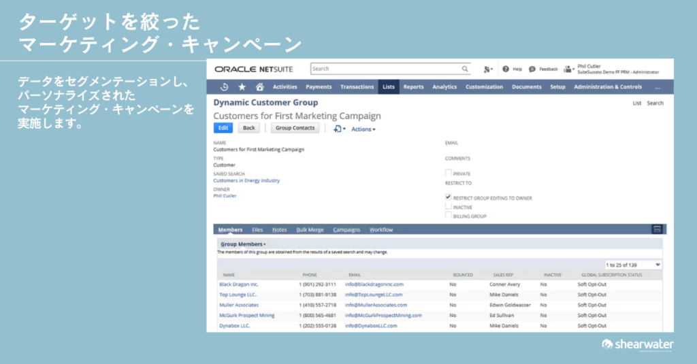Open the Lists menu
This screenshot has width=697, height=364.
389,87
